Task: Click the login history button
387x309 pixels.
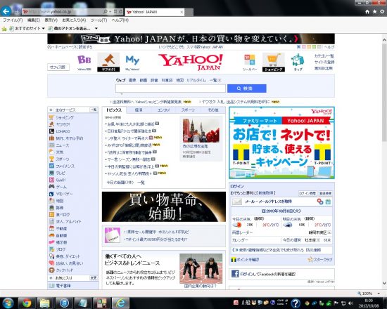Action: (x=307, y=193)
